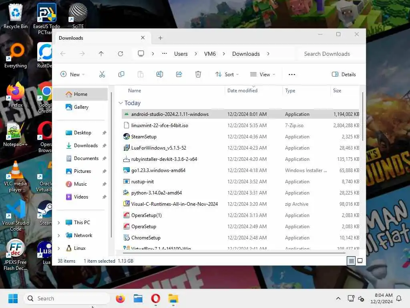
Task: Click the Copy icon in toolbar
Action: 121,74
